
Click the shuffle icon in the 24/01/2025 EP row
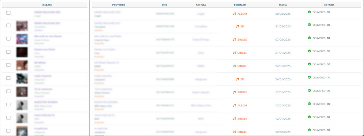coord(328,78)
